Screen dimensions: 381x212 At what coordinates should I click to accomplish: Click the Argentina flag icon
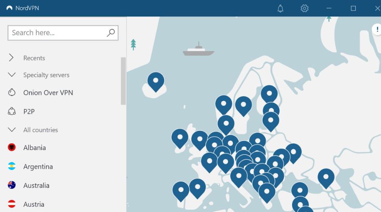tap(12, 166)
